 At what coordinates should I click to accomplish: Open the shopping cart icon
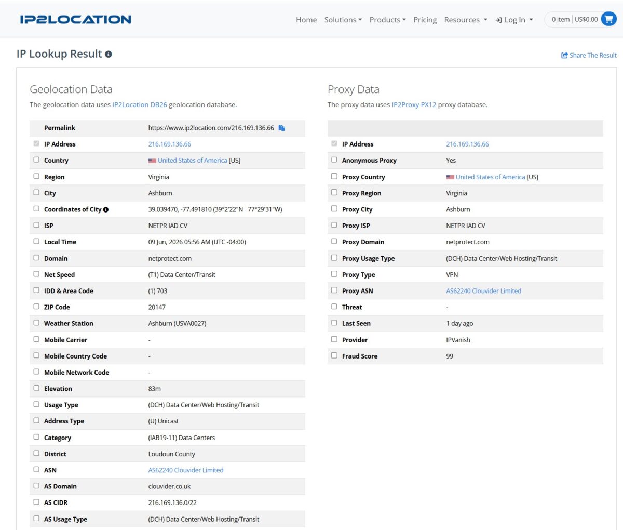(608, 19)
